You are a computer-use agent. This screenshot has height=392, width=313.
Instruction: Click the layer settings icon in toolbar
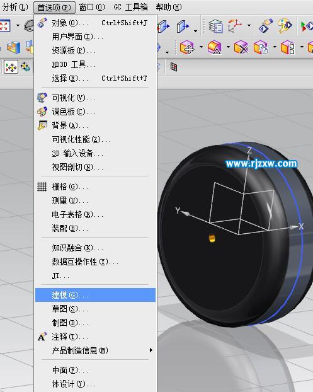pyautogui.click(x=215, y=26)
